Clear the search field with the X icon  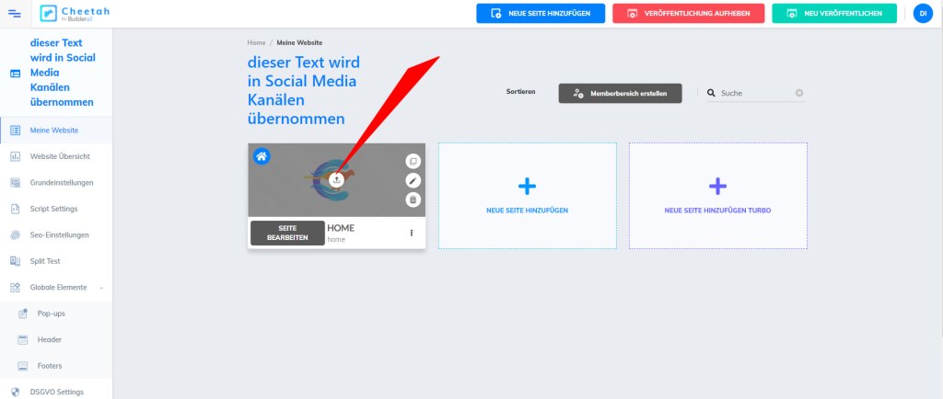pyautogui.click(x=799, y=93)
